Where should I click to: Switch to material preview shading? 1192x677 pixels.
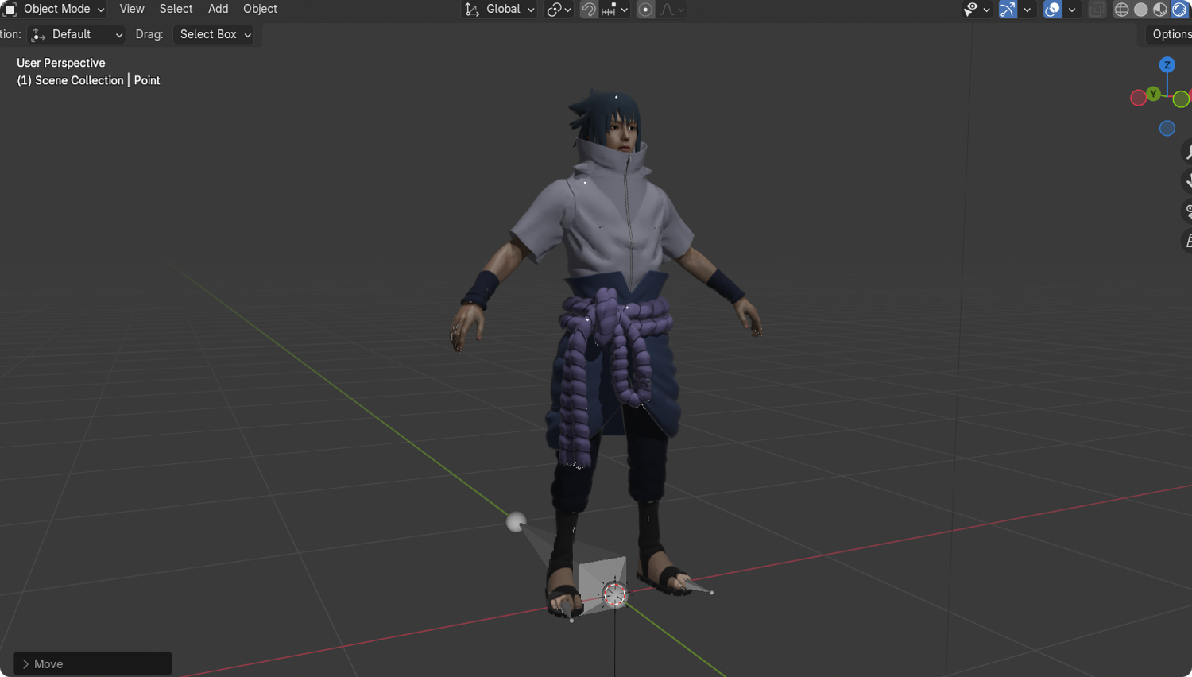coord(1160,10)
